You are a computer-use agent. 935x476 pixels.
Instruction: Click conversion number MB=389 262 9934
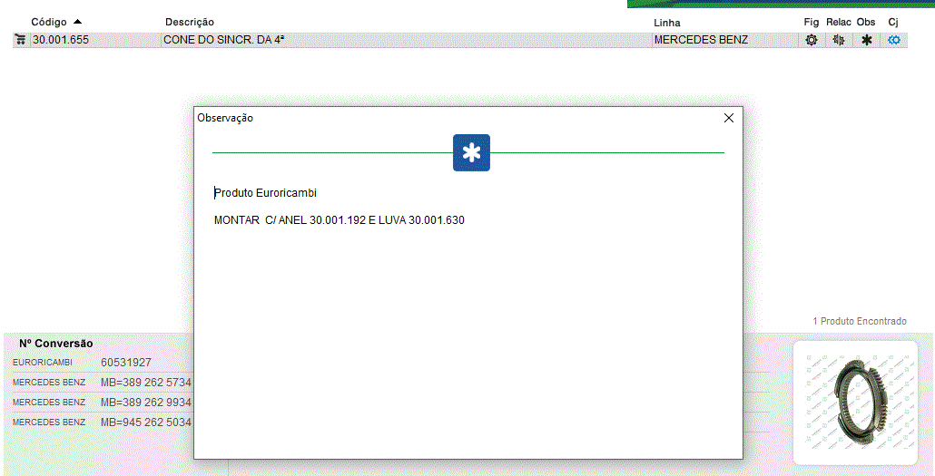pyautogui.click(x=145, y=402)
